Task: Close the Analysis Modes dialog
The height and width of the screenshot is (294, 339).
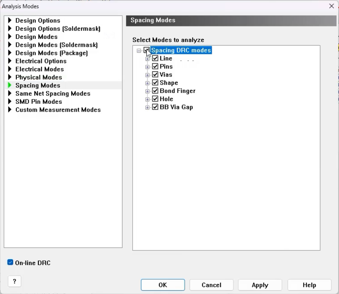Action: (331, 6)
